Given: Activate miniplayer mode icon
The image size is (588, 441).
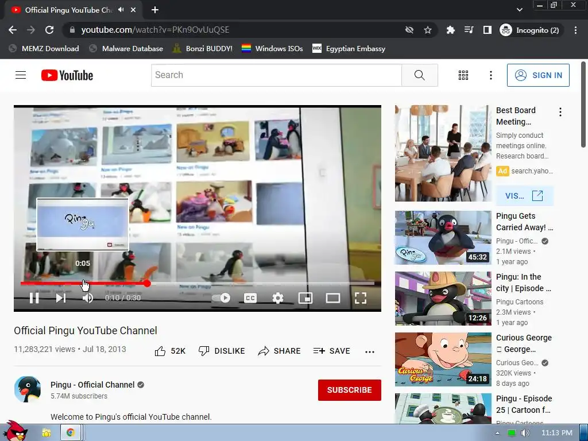Looking at the screenshot, I should coord(305,298).
